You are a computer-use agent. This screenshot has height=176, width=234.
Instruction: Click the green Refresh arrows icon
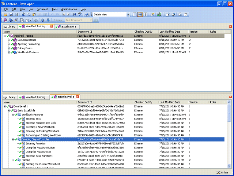click(x=159, y=15)
